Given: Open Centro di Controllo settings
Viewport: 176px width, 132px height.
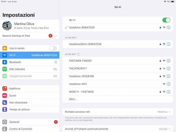Looking at the screenshot, I should point(30,129).
